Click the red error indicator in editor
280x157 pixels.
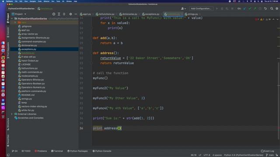(x=257, y=19)
